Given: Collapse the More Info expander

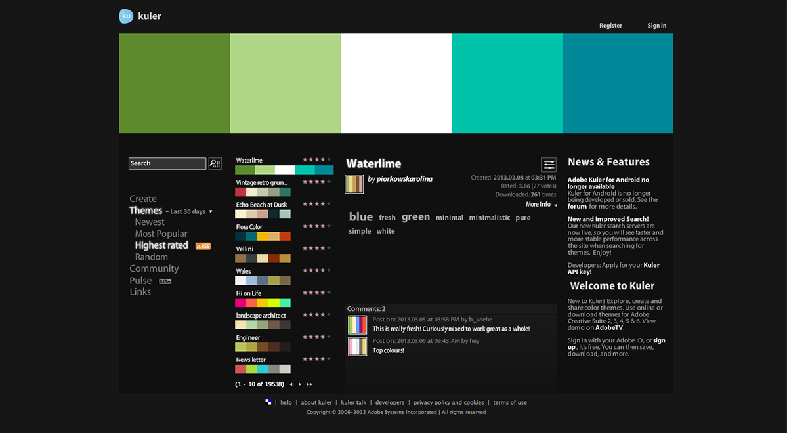Looking at the screenshot, I should pos(541,204).
